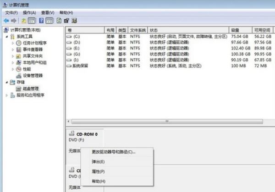Open the 查看(V) menu
This screenshot has width=275, height=192.
point(48,12)
